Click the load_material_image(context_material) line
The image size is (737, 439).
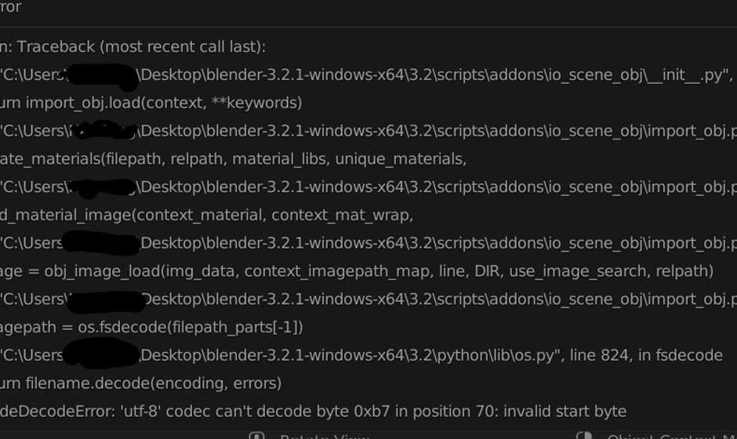click(206, 216)
